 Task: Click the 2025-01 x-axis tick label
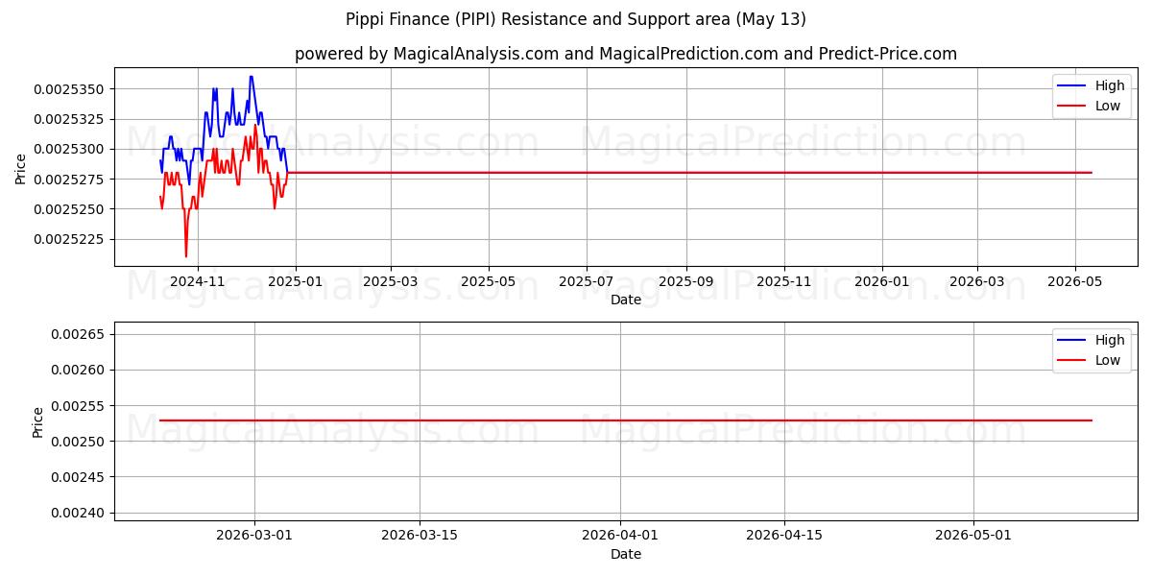pos(295,281)
